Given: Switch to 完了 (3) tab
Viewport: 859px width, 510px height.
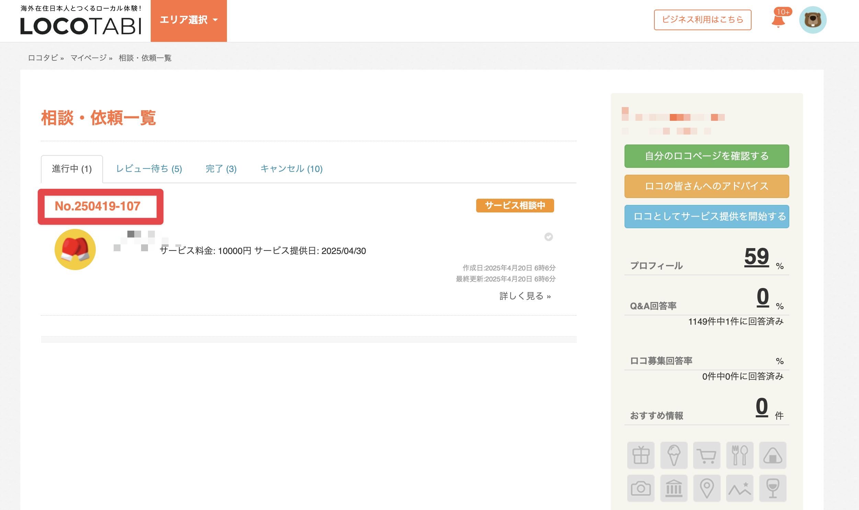Looking at the screenshot, I should pyautogui.click(x=221, y=169).
